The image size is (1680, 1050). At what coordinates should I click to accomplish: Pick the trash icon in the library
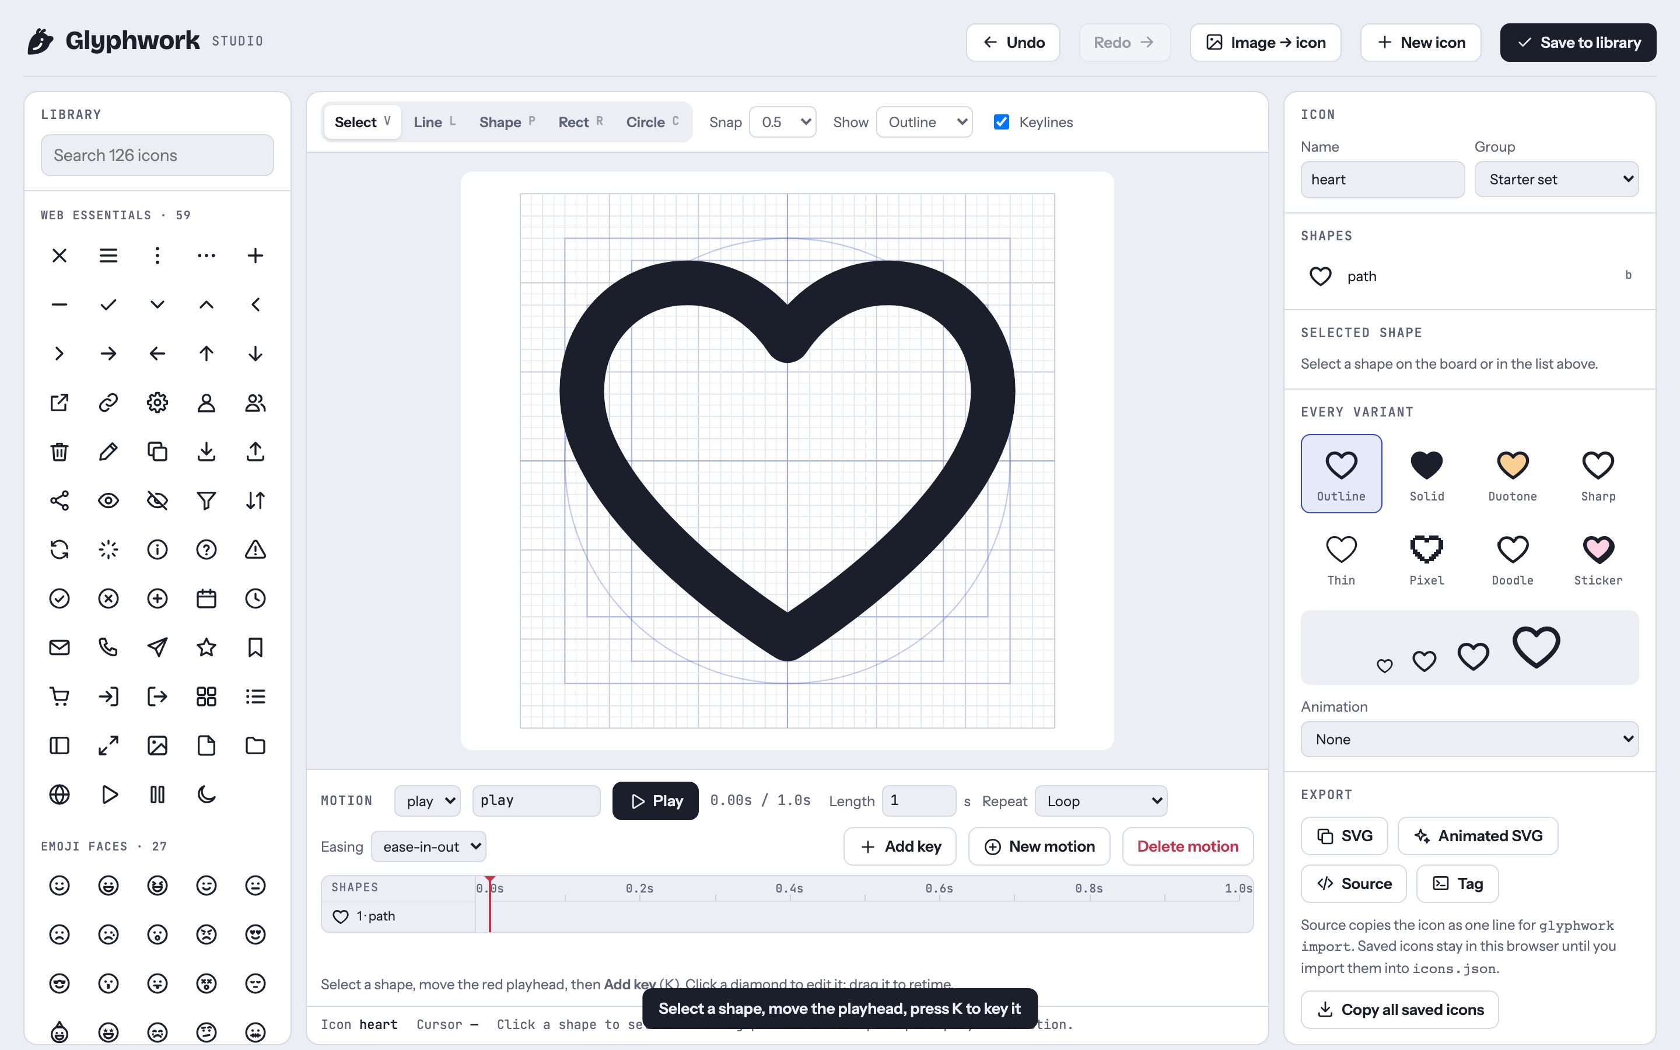point(60,452)
